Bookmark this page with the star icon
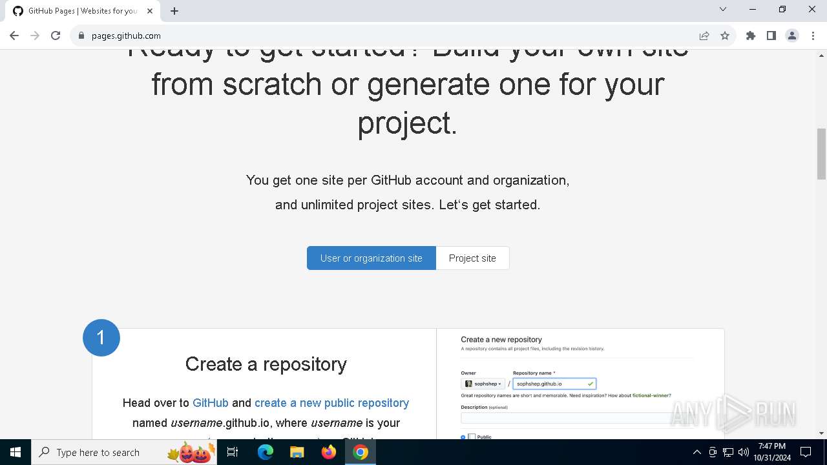827x465 pixels. (725, 36)
